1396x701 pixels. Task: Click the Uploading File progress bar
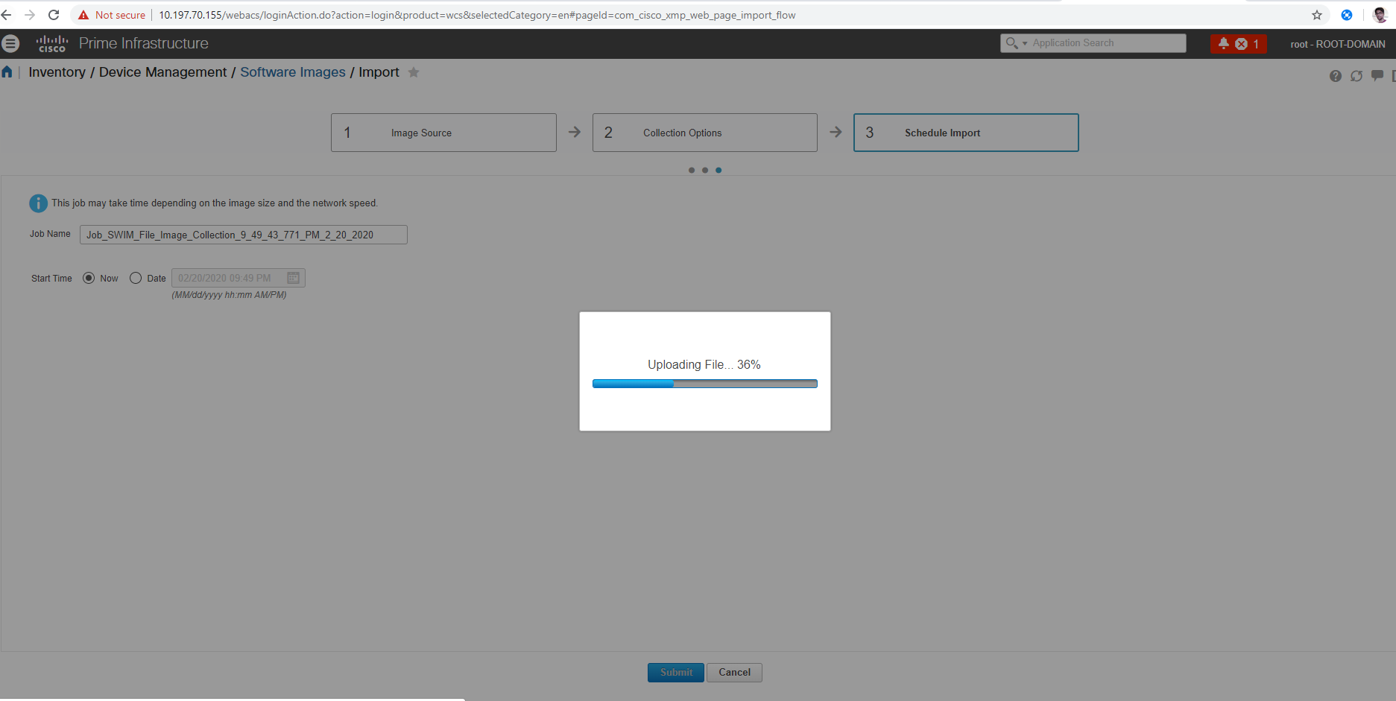(705, 384)
